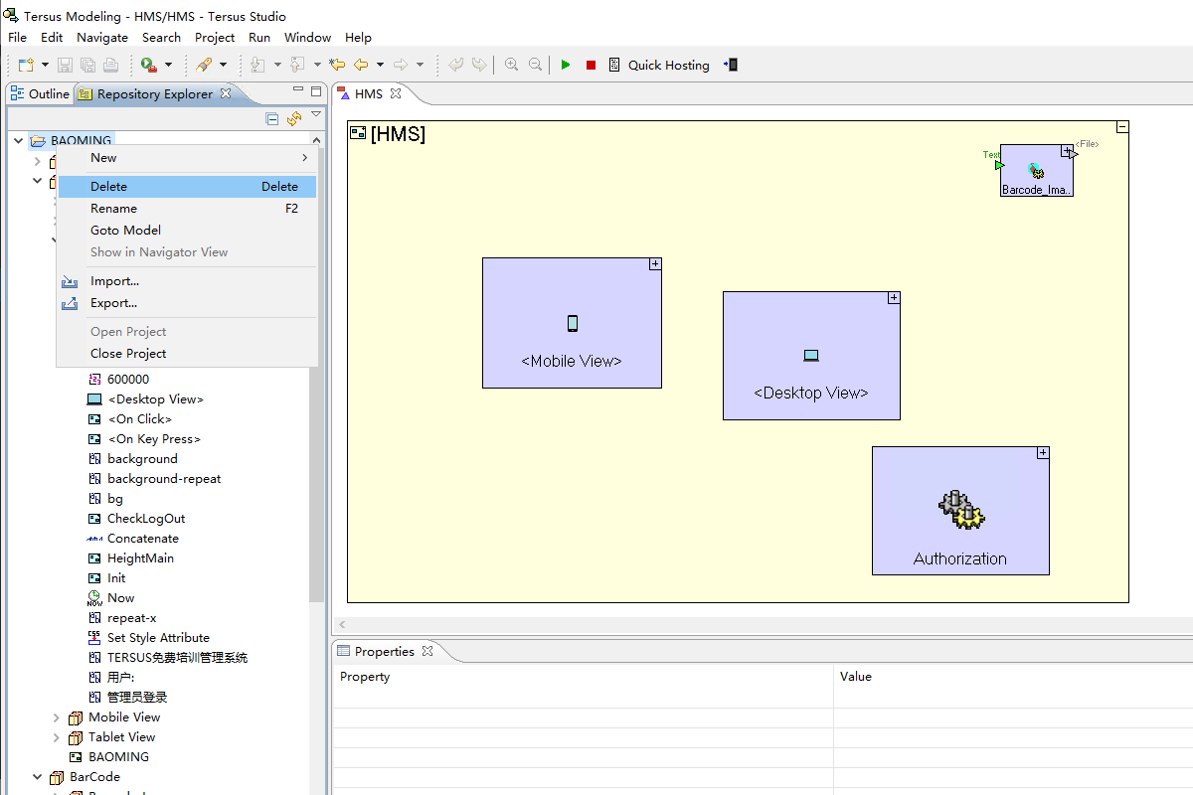Expand the Authorization model box
The height and width of the screenshot is (795, 1193).
(1043, 452)
